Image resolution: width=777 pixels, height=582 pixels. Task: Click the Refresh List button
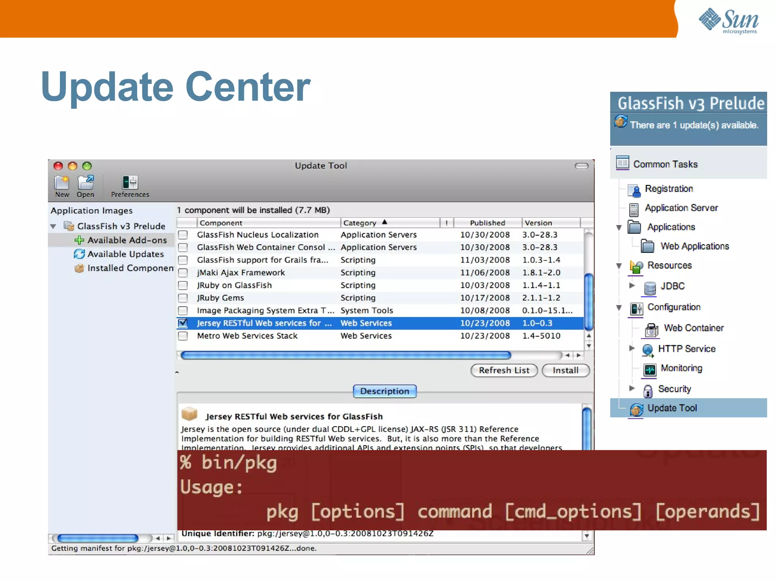(x=504, y=370)
